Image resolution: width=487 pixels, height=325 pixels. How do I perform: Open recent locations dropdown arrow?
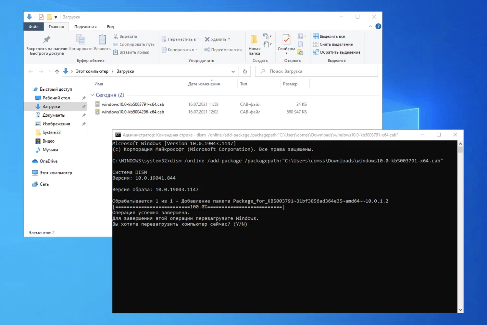click(49, 71)
